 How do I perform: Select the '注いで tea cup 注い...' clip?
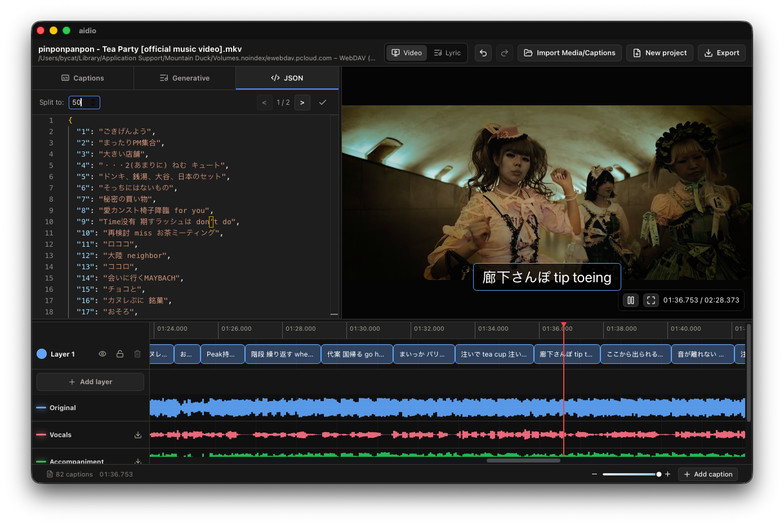[x=494, y=354]
